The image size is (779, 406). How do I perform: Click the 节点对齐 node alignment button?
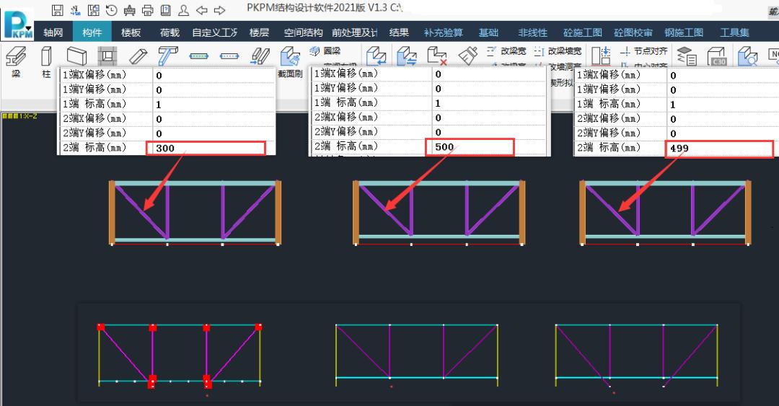(644, 50)
